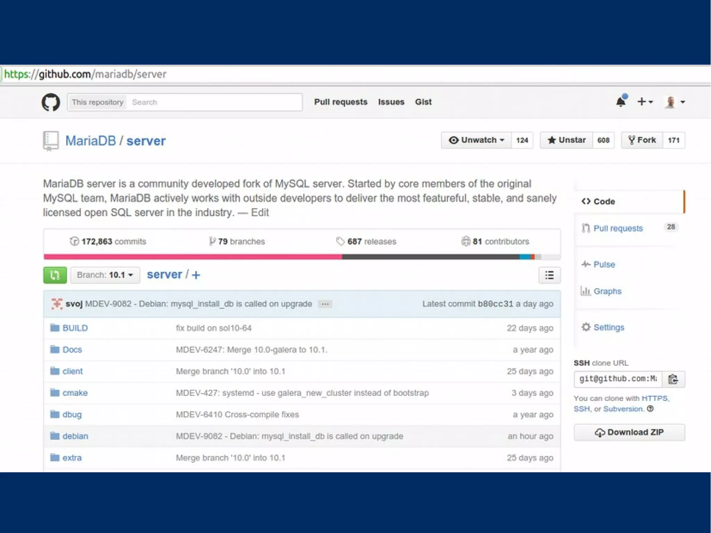Open the Branch 10.1 dropdown
Viewport: 711px width, 533px height.
coord(105,275)
